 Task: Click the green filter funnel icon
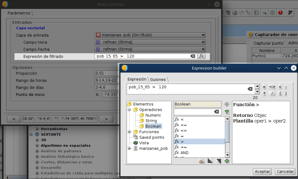pos(227,112)
